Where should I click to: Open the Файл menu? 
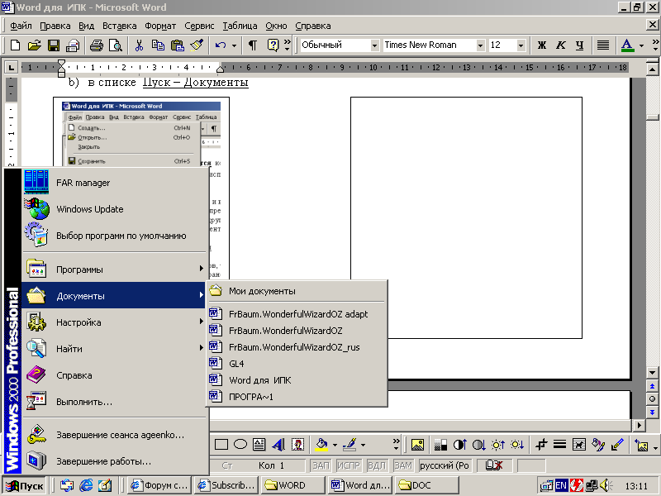click(x=21, y=26)
